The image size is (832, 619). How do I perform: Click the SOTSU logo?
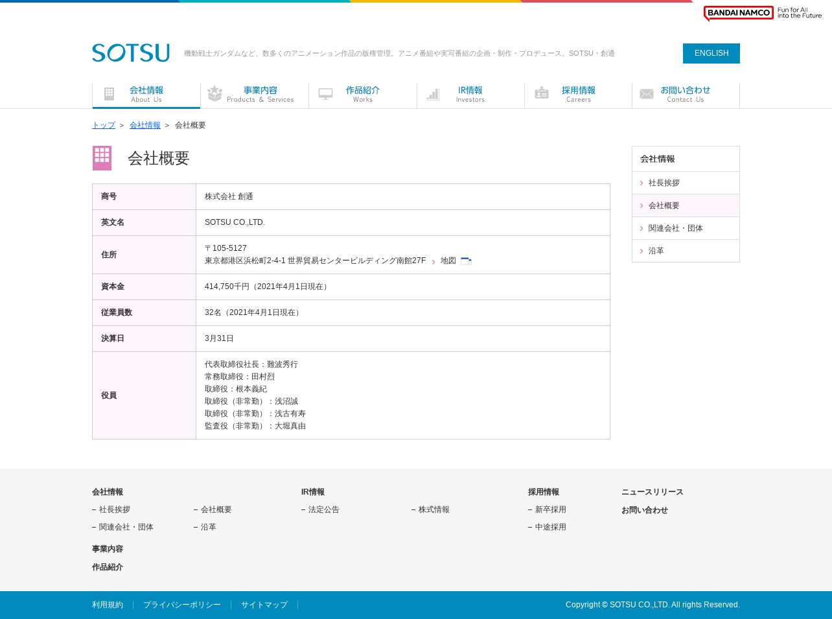coord(131,53)
